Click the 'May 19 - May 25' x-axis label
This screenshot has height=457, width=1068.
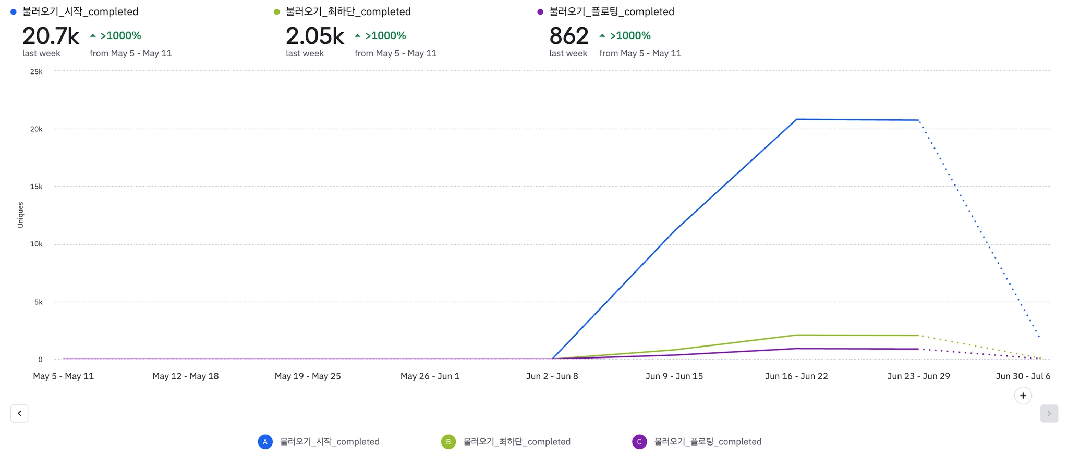[x=308, y=376]
